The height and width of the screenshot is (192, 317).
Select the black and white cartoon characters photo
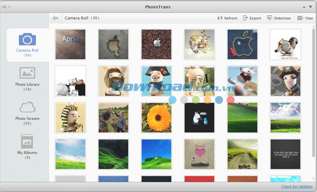(x=70, y=81)
